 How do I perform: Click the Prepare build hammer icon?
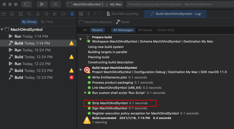[88, 39]
